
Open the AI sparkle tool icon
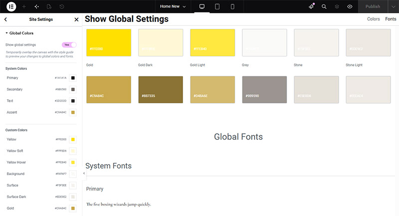point(36,6)
